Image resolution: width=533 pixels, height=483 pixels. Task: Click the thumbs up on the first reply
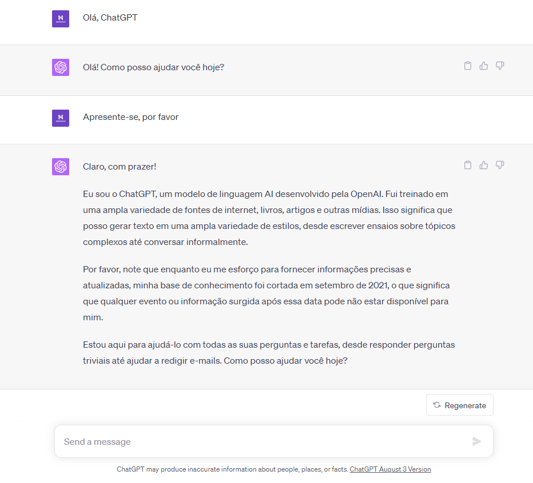pos(484,66)
